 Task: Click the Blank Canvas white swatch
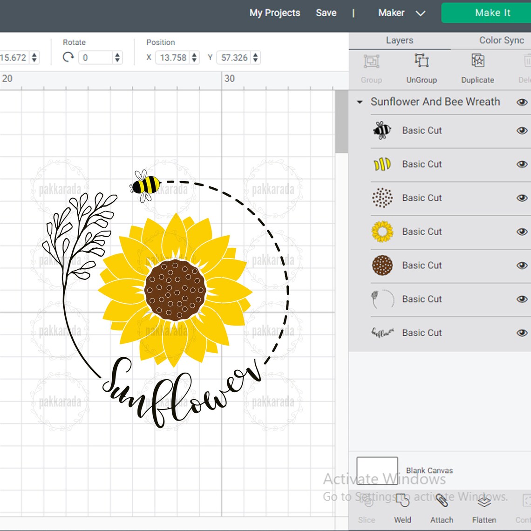377,471
